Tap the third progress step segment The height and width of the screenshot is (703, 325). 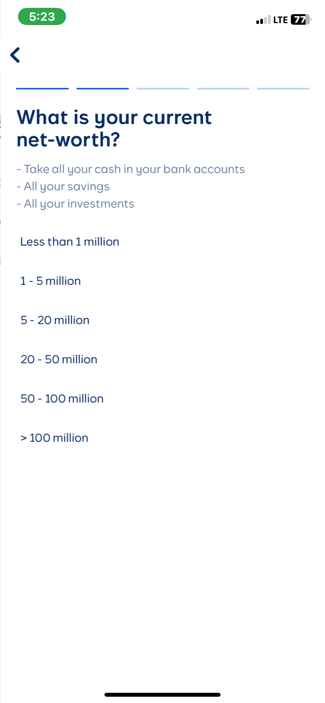[163, 89]
